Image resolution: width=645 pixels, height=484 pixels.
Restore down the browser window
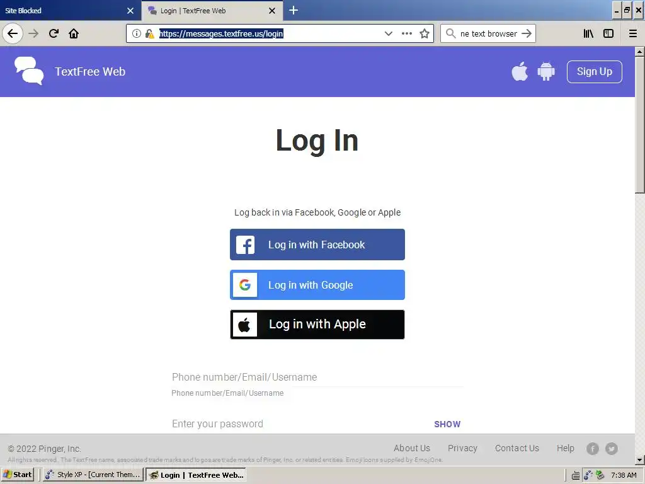click(627, 10)
